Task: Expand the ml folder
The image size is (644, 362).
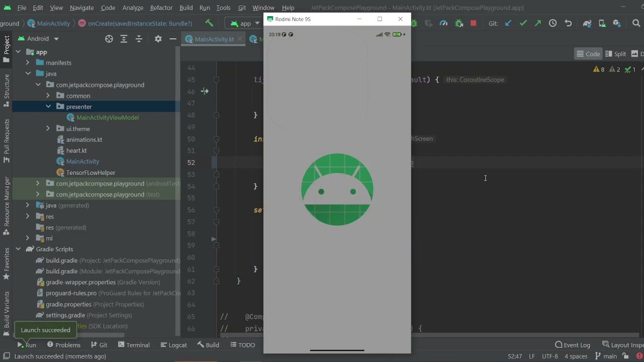Action: coord(28,238)
